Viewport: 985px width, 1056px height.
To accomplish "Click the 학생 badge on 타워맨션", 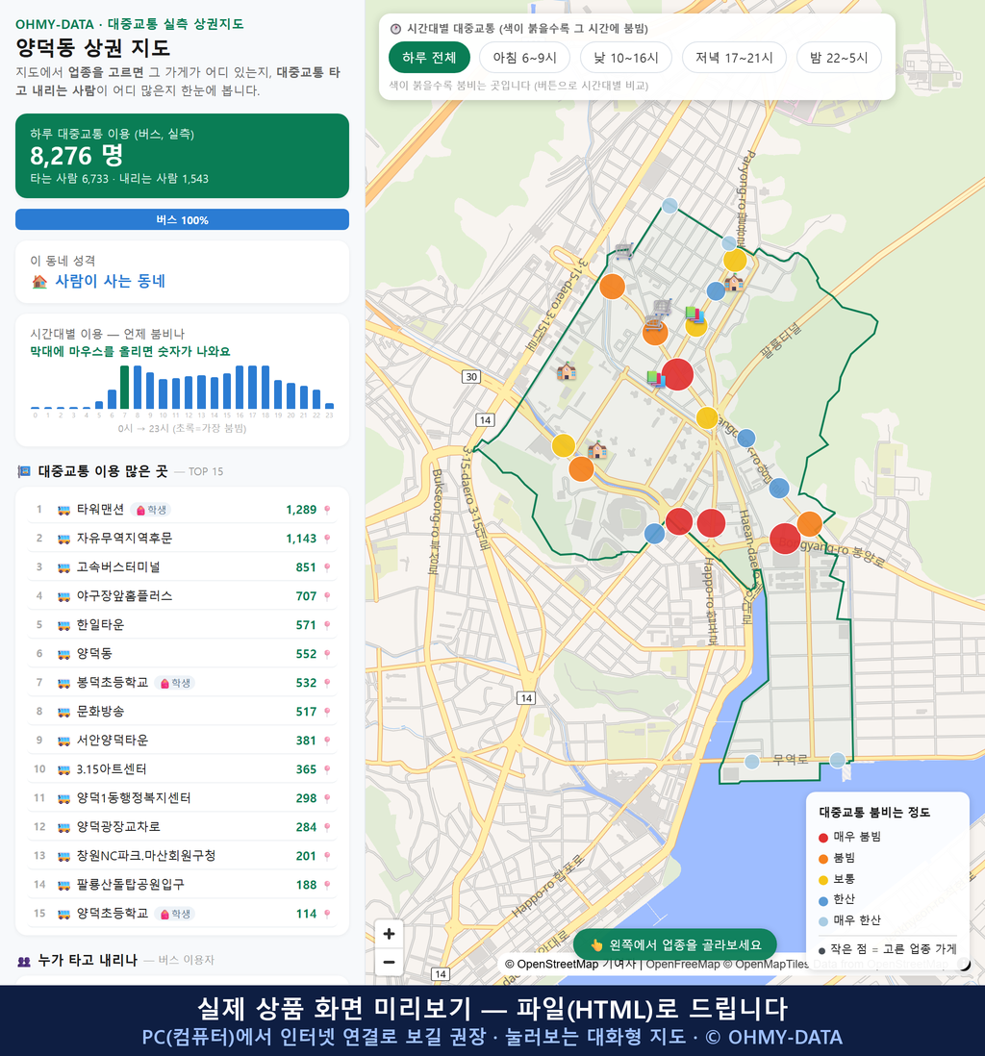I will tap(151, 511).
